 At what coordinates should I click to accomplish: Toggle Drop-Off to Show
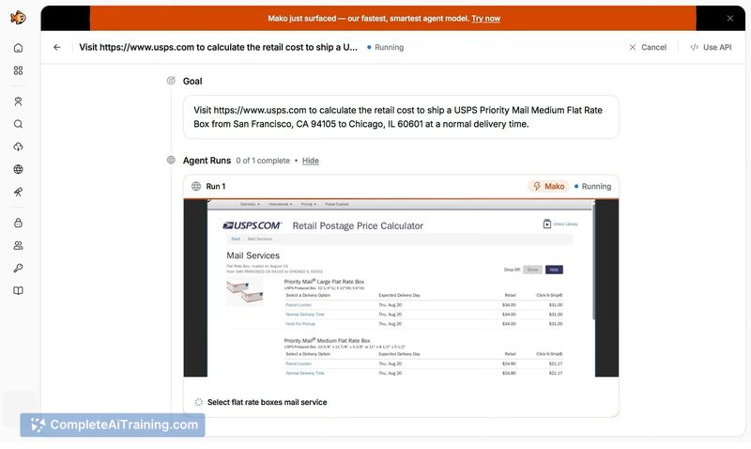coord(532,270)
